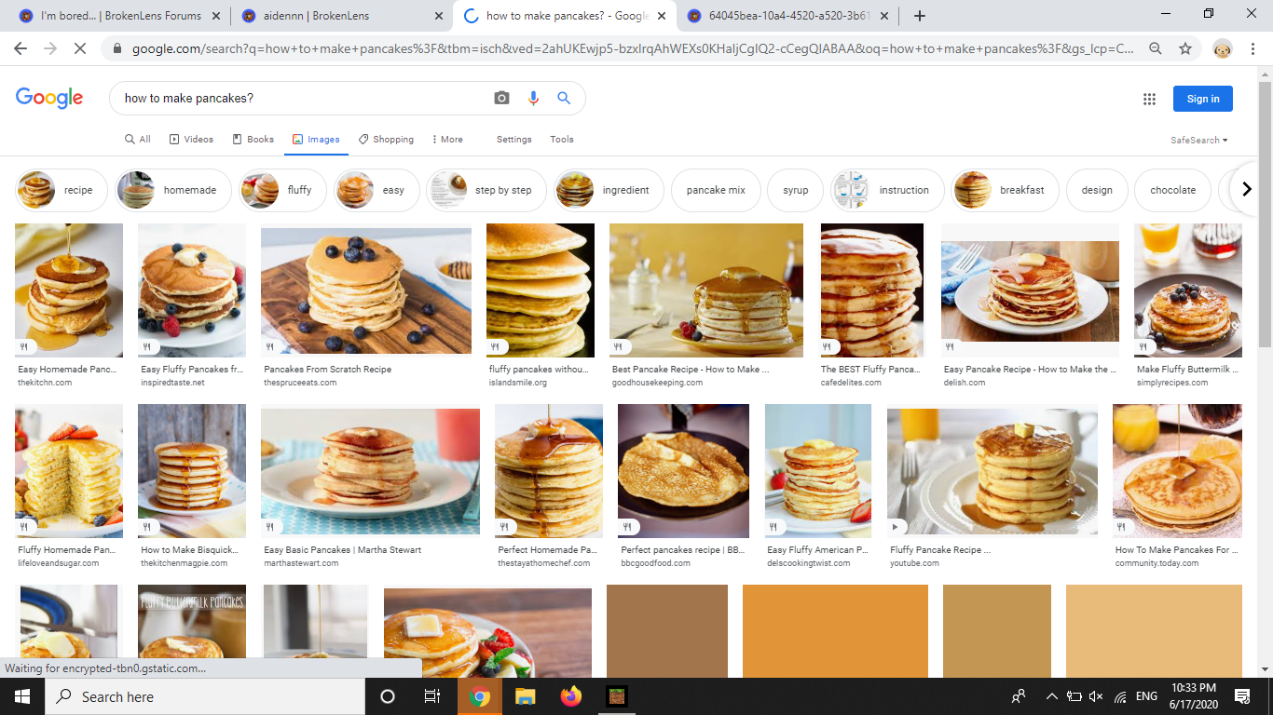Open the More search categories menu
Viewport: 1273px width, 715px height.
447,140
